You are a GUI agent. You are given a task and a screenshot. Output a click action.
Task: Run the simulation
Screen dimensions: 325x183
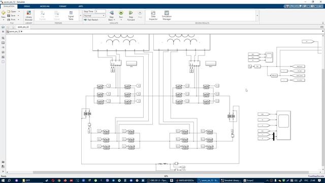pos(121,14)
